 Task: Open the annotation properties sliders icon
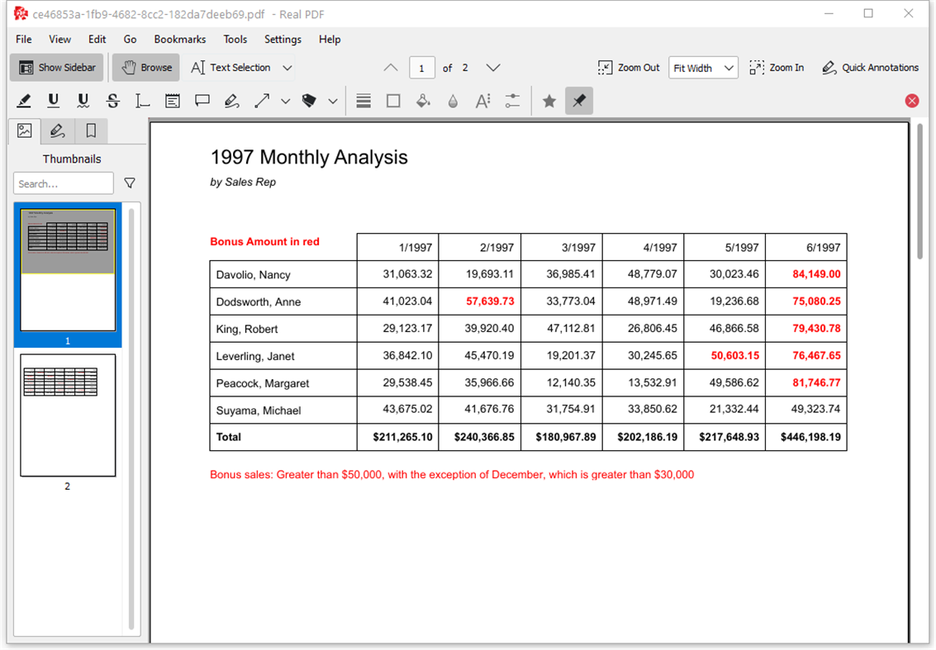pyautogui.click(x=512, y=101)
